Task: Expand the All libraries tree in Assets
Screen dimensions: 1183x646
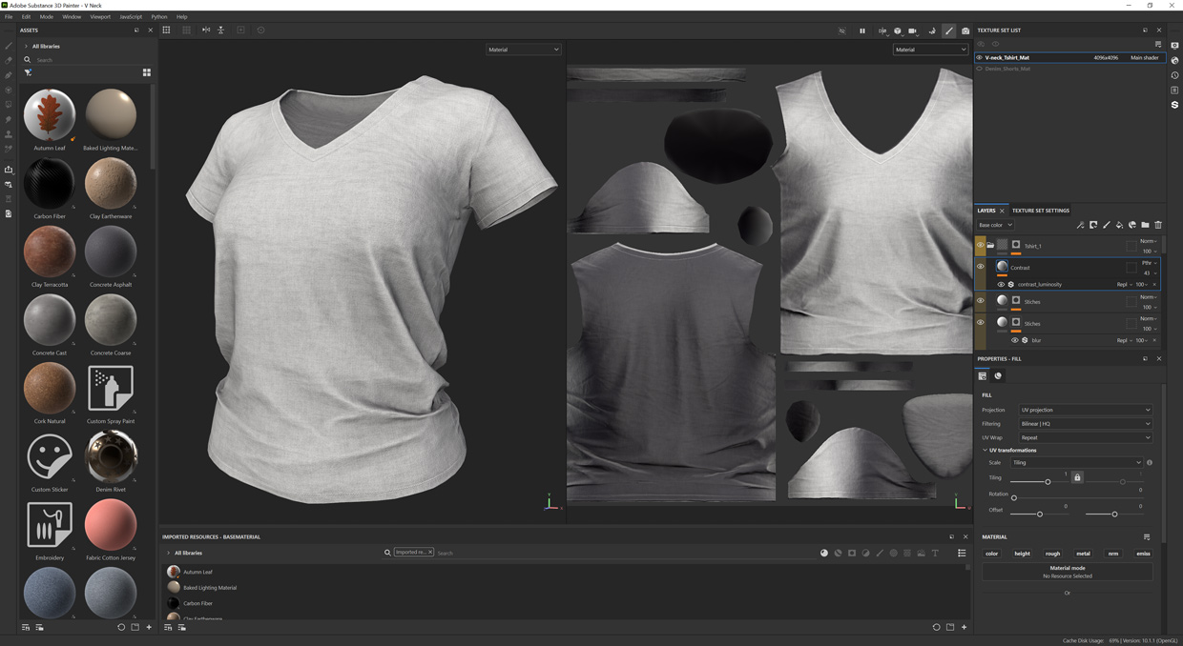Action: pyautogui.click(x=26, y=46)
